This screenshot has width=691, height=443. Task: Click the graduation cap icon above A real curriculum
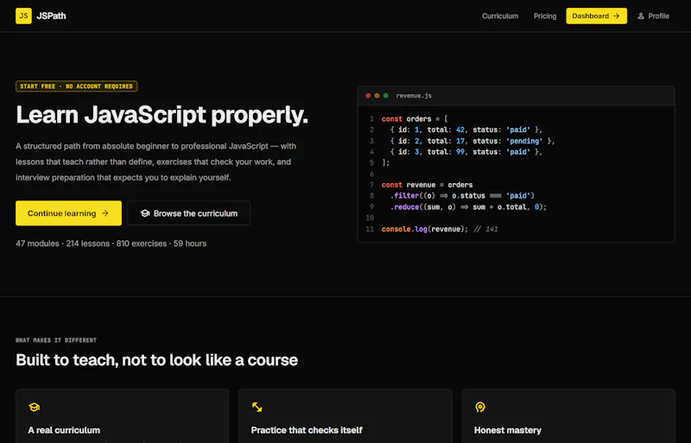click(x=34, y=407)
